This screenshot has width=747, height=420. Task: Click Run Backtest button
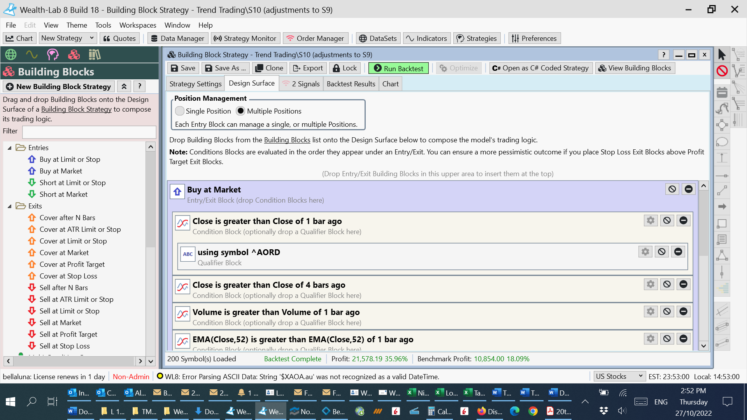398,68
